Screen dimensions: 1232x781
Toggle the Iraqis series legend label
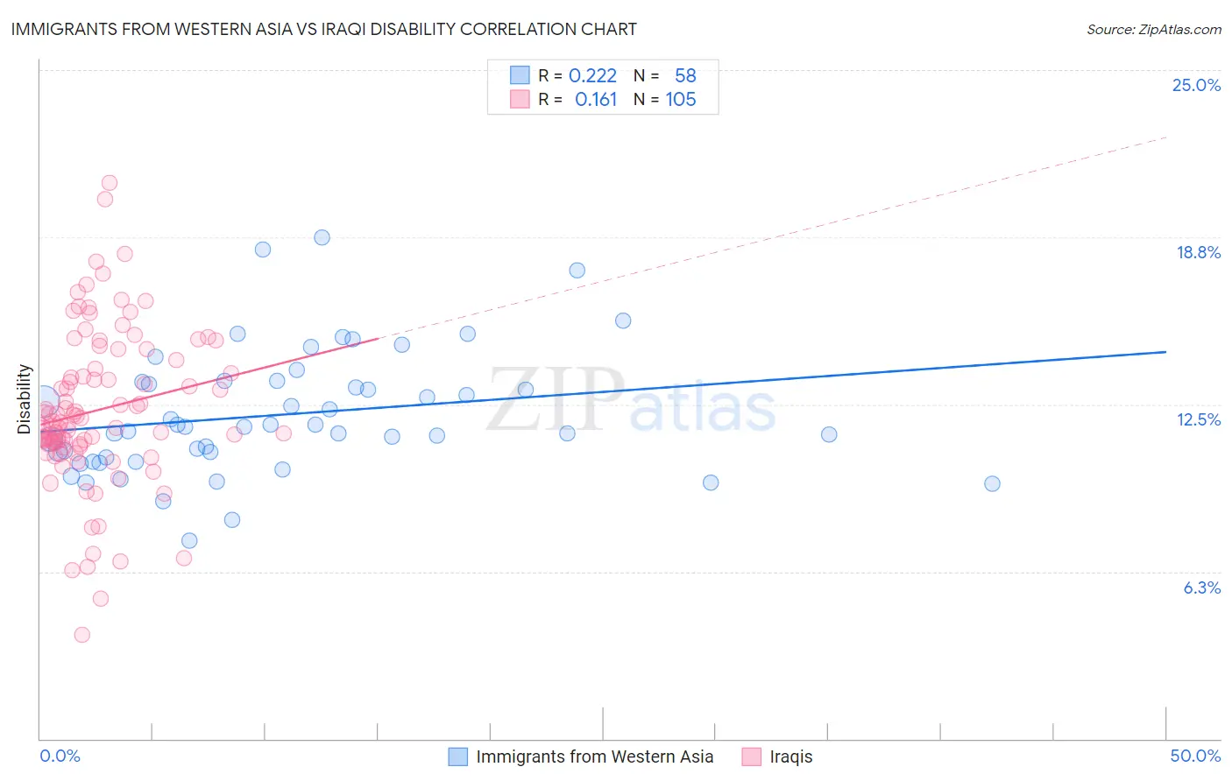(790, 756)
